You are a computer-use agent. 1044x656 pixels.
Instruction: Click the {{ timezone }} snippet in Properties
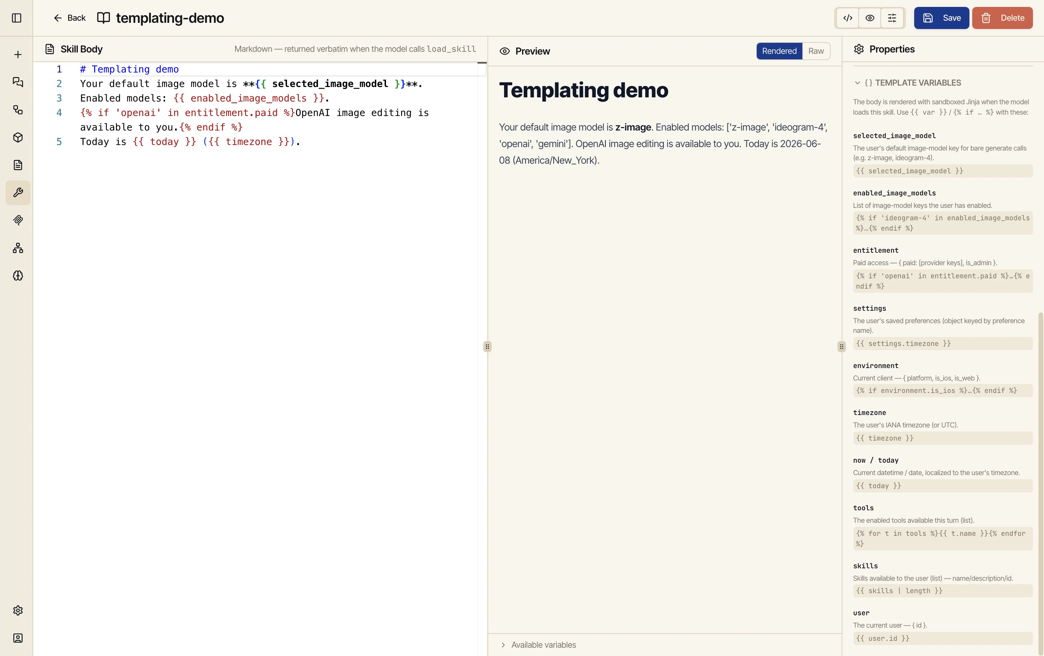(x=942, y=438)
